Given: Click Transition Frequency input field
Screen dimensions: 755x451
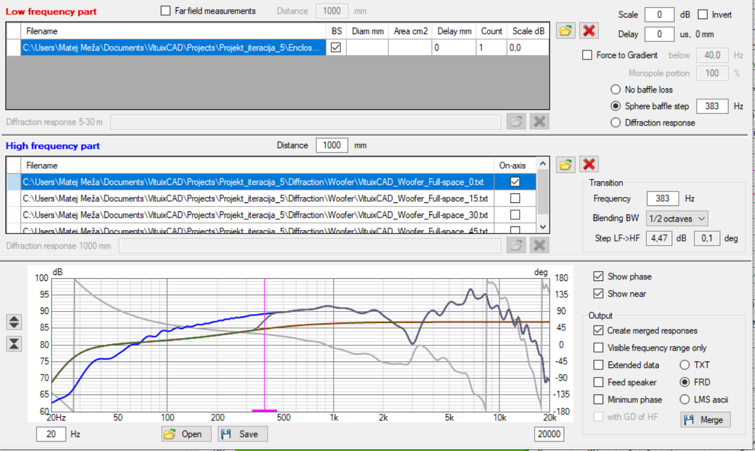Looking at the screenshot, I should point(663,198).
